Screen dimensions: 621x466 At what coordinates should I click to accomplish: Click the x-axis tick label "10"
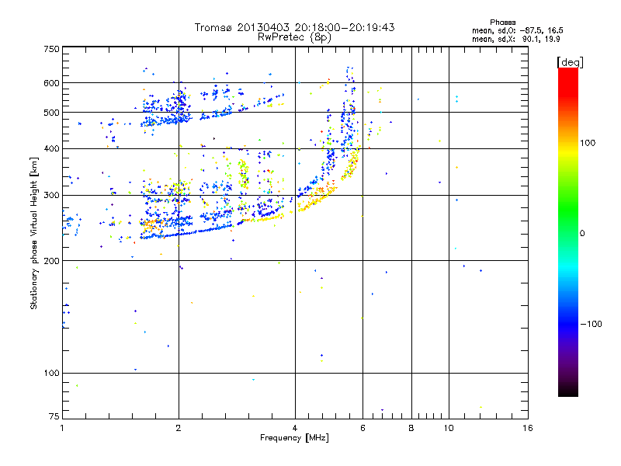point(449,428)
